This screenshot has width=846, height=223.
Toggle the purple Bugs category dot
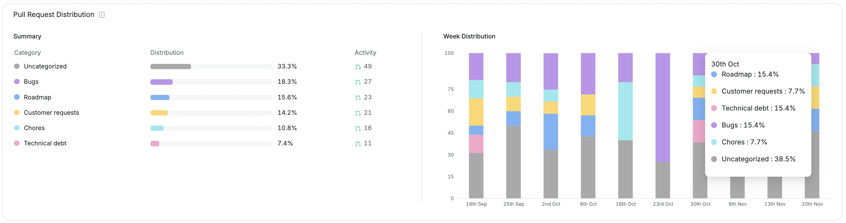(17, 81)
